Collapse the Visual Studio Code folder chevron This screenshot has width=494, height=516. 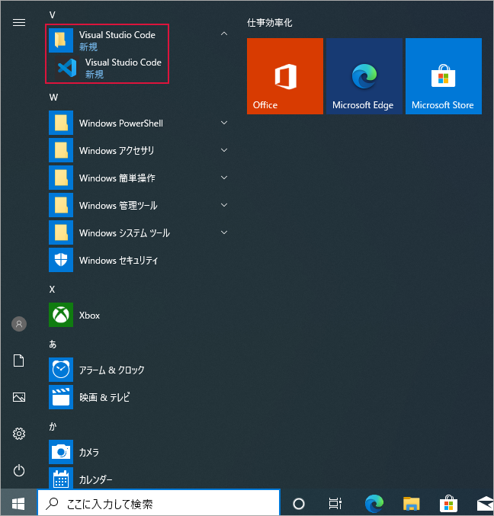[x=224, y=34]
